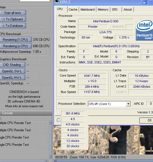Click the L1 Data value 16 KBytes
The height and width of the screenshot is (162, 153).
[x=141, y=76]
